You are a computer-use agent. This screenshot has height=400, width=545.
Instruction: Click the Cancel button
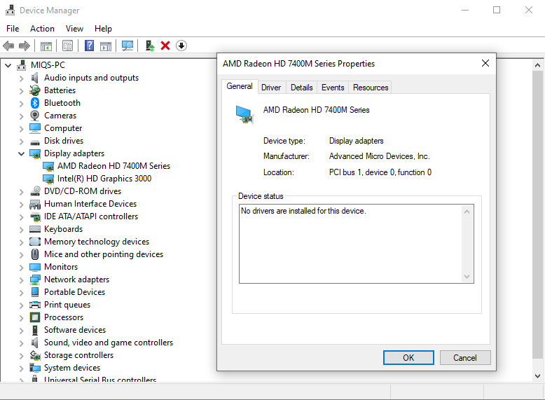(465, 357)
